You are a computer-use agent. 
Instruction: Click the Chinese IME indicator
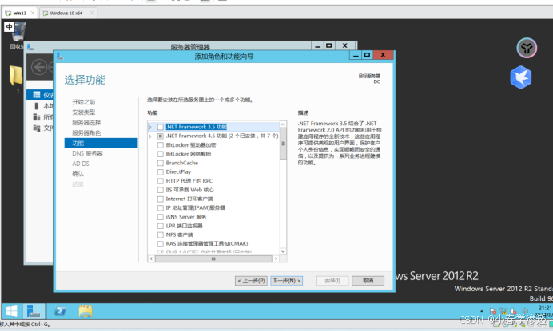(9, 27)
